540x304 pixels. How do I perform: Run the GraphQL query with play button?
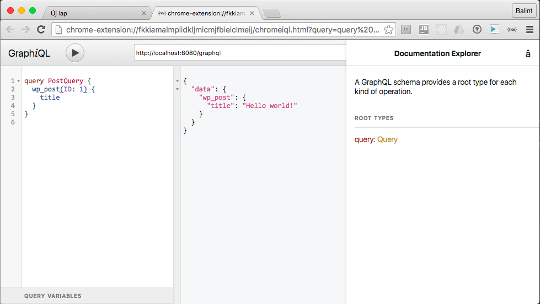(x=74, y=53)
